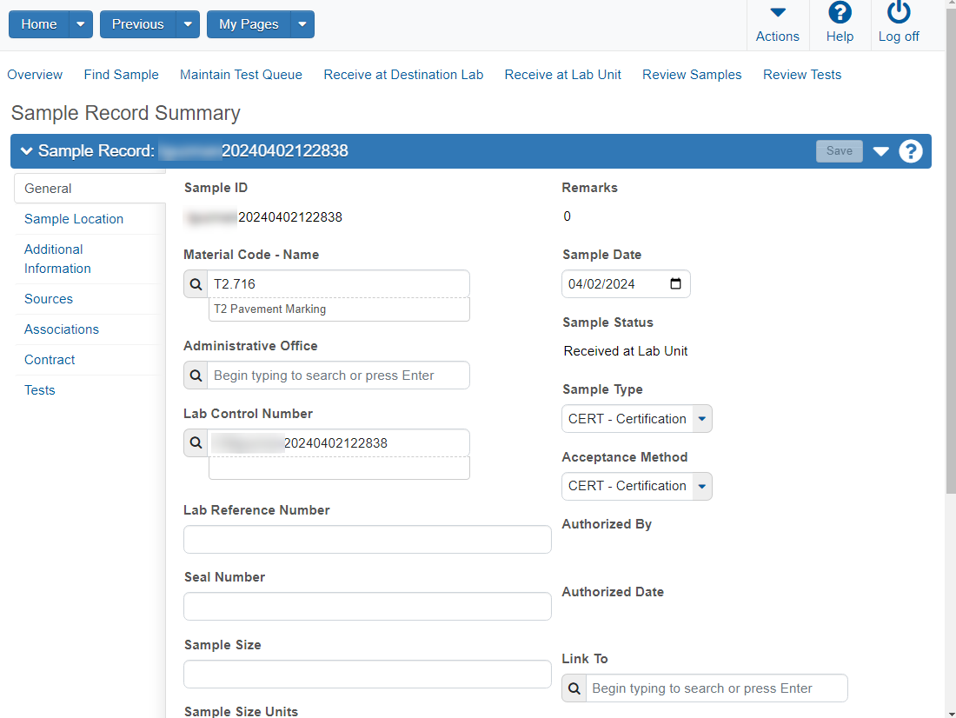Click the Administrative Office search field
This screenshot has height=718, width=956.
click(x=338, y=376)
